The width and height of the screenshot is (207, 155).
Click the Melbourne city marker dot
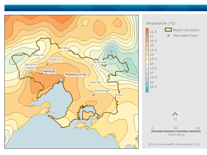click(x=62, y=80)
